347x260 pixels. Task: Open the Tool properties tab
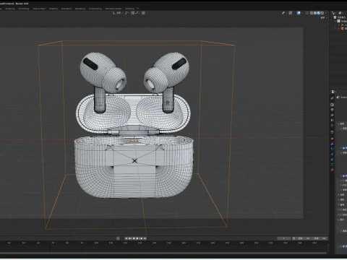(x=332, y=98)
